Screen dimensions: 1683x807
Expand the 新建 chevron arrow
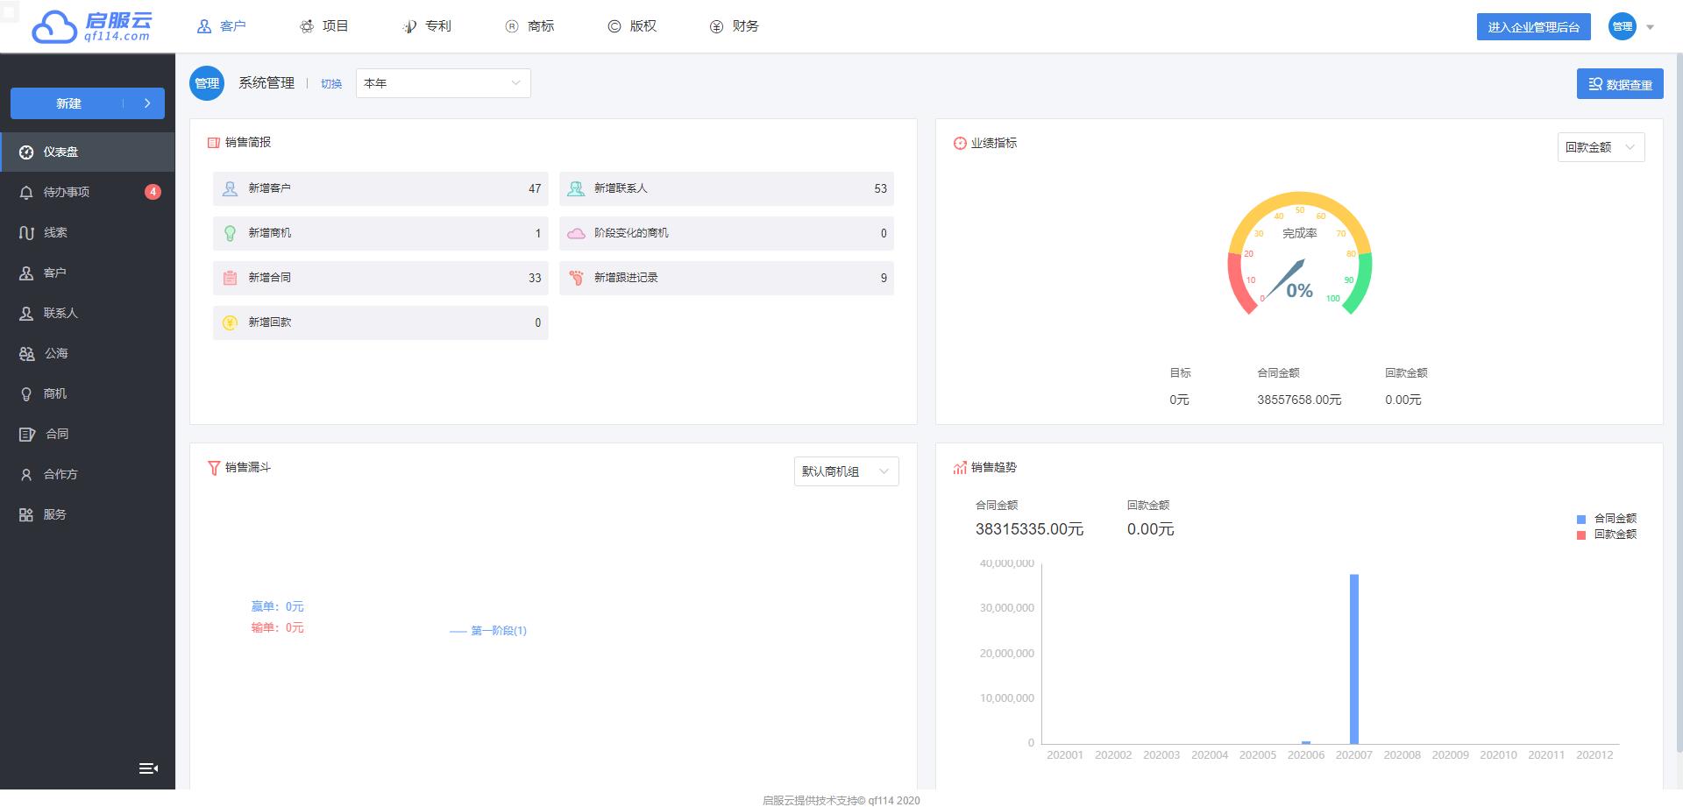click(x=147, y=103)
